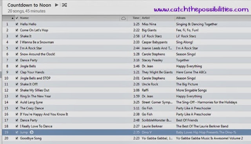
Task: Click the 20 songs, 45 minutes summary
Action: point(27,11)
